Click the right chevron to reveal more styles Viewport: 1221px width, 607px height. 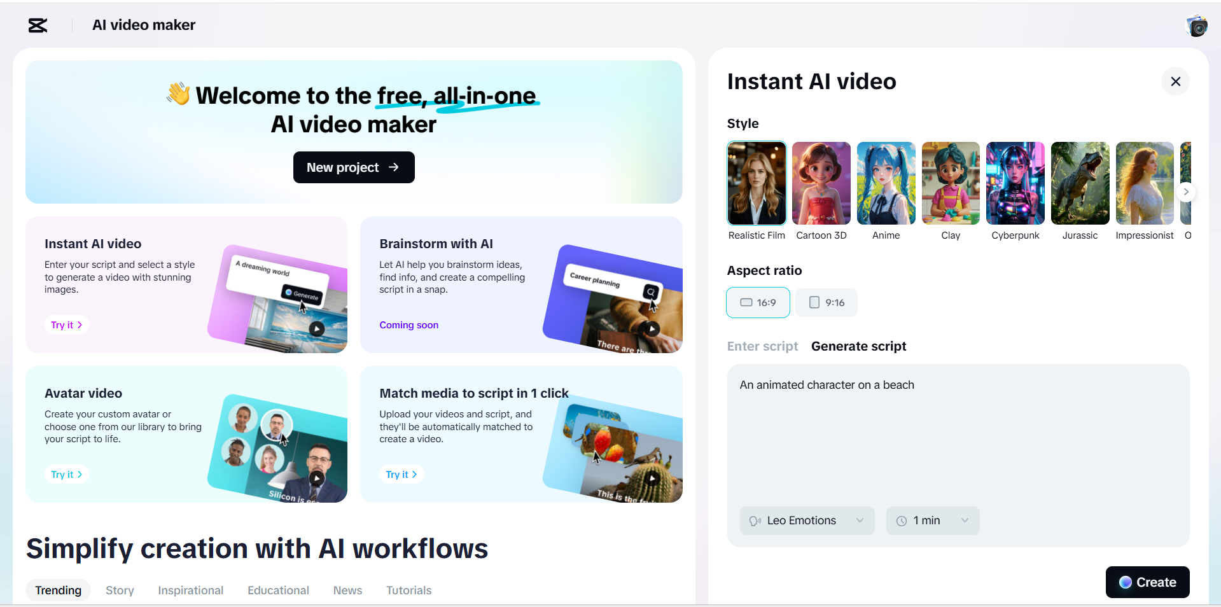coord(1186,192)
